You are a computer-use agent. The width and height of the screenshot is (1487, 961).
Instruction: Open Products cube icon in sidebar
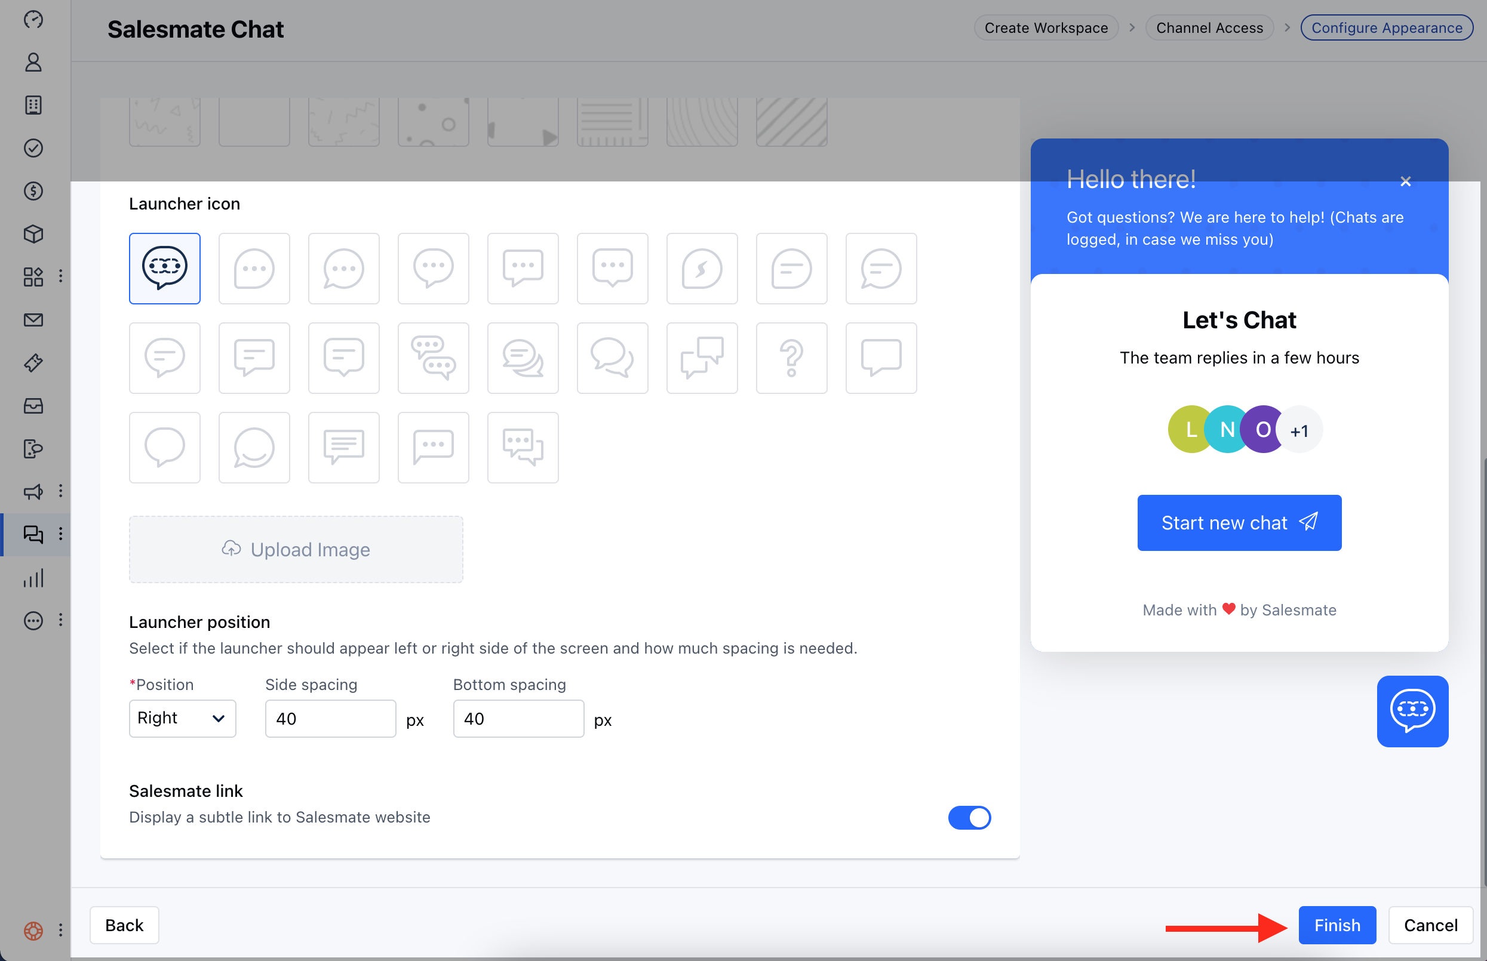[33, 234]
